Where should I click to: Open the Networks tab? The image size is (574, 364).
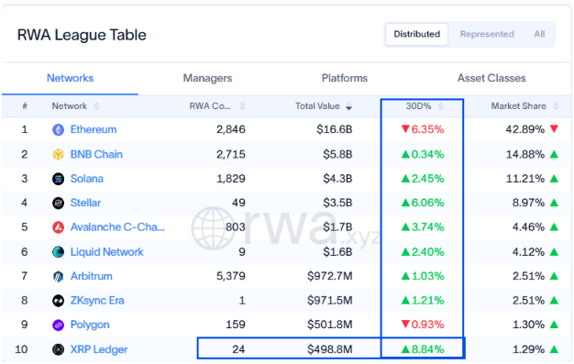(71, 78)
